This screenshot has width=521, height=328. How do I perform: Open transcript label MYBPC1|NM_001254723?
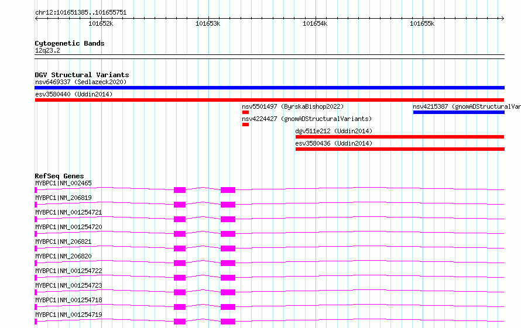click(68, 285)
